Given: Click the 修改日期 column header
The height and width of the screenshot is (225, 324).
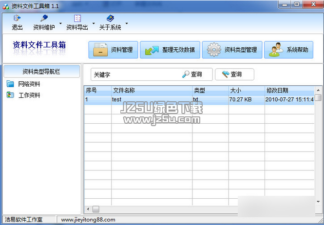Looking at the screenshot, I should tap(289, 90).
